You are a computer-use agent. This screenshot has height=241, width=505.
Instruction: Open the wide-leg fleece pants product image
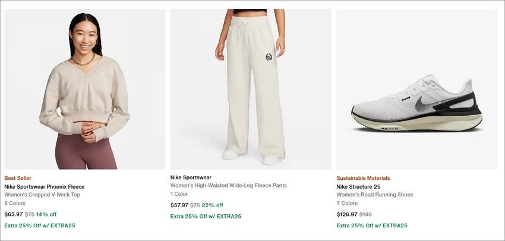(251, 89)
